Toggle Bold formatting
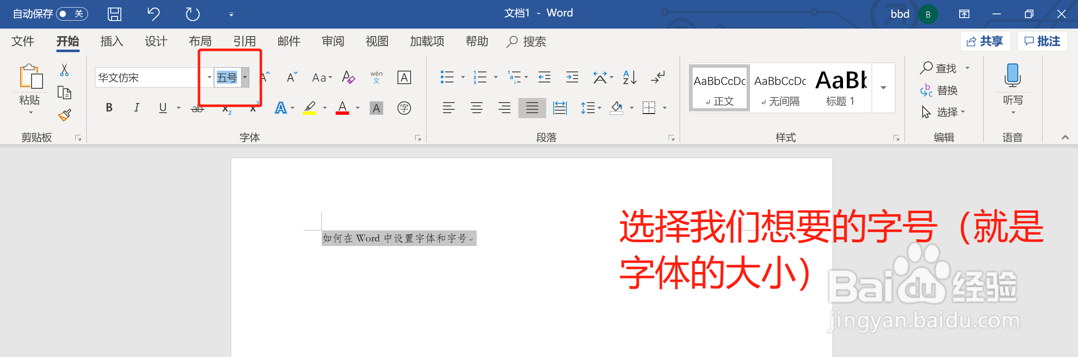This screenshot has width=1078, height=357. pos(109,108)
